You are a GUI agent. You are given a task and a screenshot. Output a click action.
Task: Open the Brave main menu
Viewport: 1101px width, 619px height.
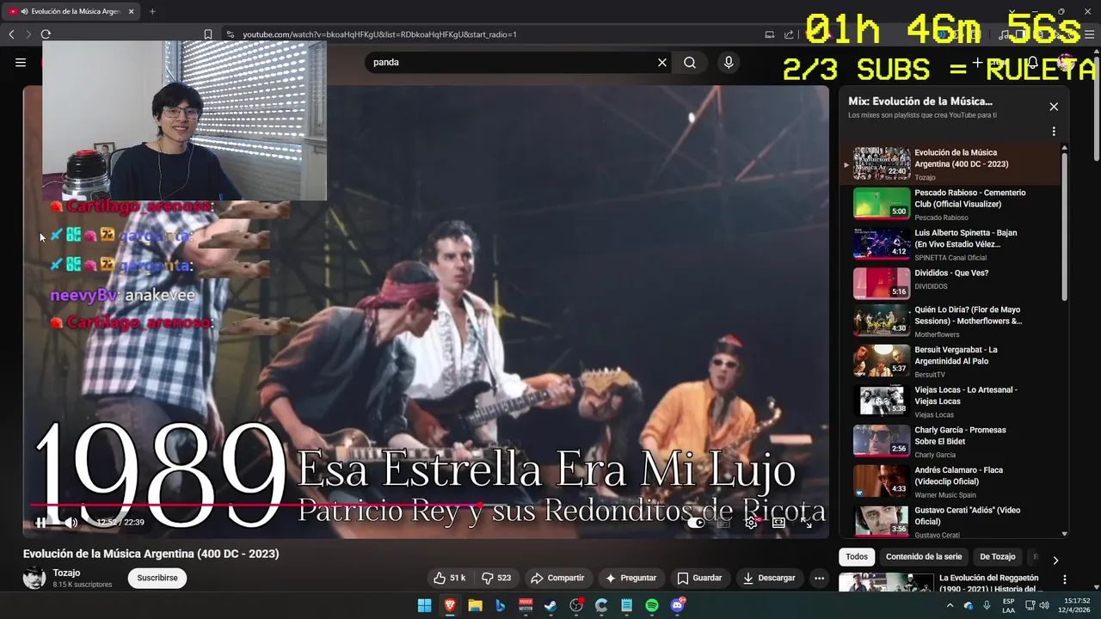(1091, 34)
